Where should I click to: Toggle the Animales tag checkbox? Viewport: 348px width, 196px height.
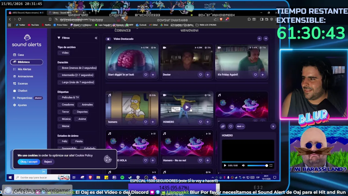click(80, 105)
